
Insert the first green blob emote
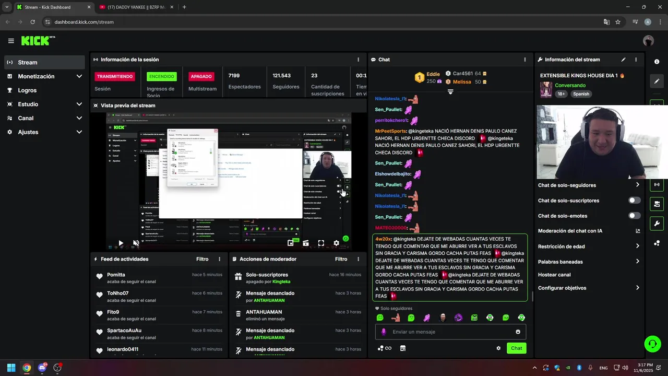(380, 318)
